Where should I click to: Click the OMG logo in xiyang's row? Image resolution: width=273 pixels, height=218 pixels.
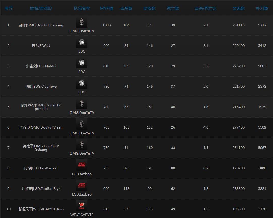point(82,22)
